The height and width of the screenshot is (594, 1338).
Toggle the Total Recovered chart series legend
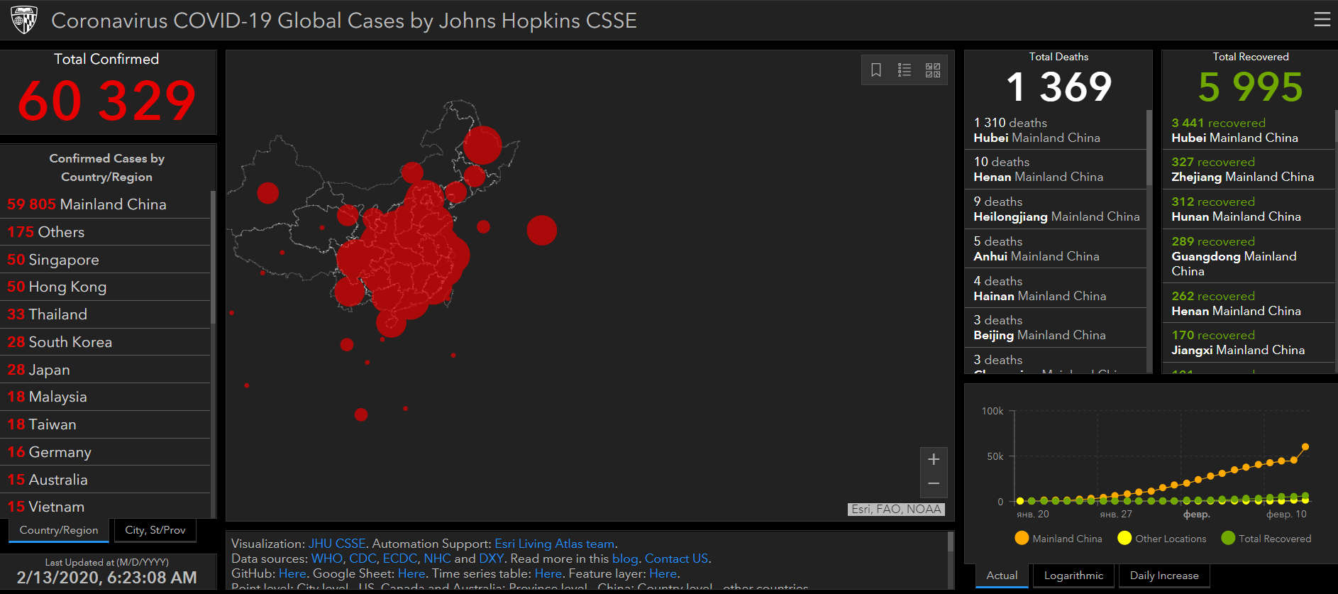(x=1266, y=539)
